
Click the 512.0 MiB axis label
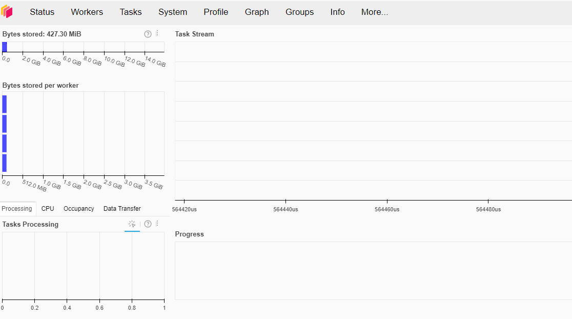[x=34, y=186]
